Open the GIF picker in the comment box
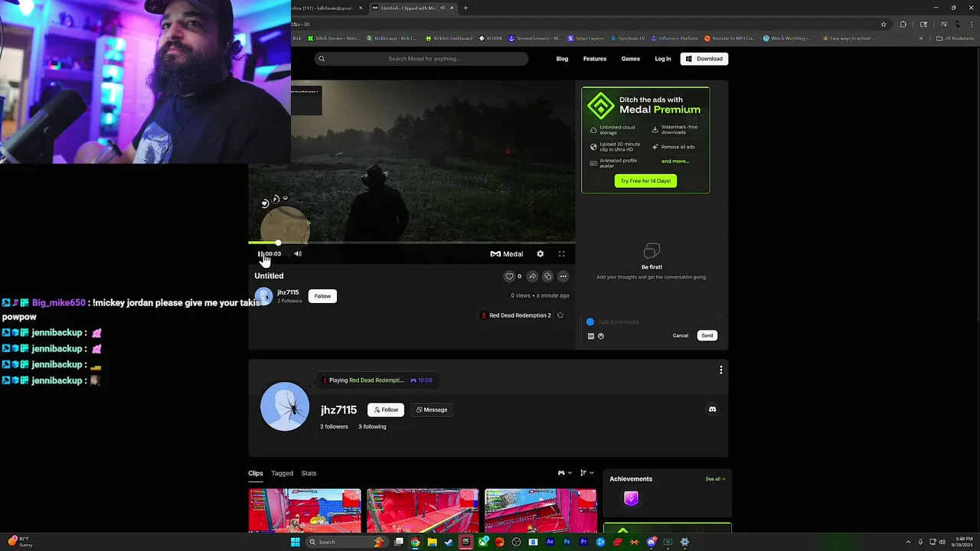Image resolution: width=980 pixels, height=551 pixels. (590, 336)
